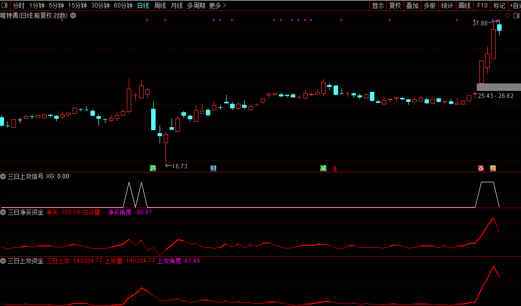Click the green 减 event marker
Image resolution: width=521 pixels, height=306 pixels.
[323, 168]
